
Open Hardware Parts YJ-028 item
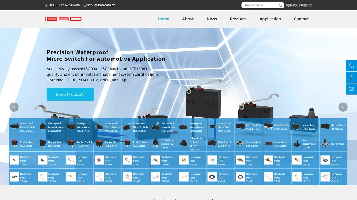[108, 177]
